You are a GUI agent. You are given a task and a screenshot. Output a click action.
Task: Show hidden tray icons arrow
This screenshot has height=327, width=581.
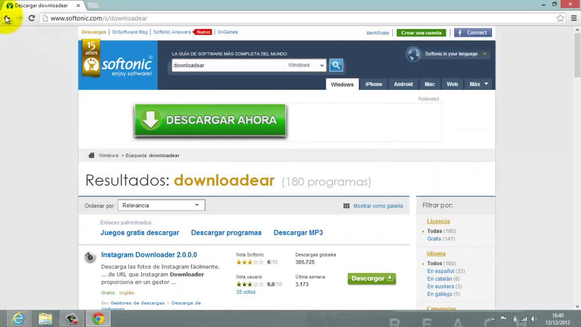coord(493,319)
